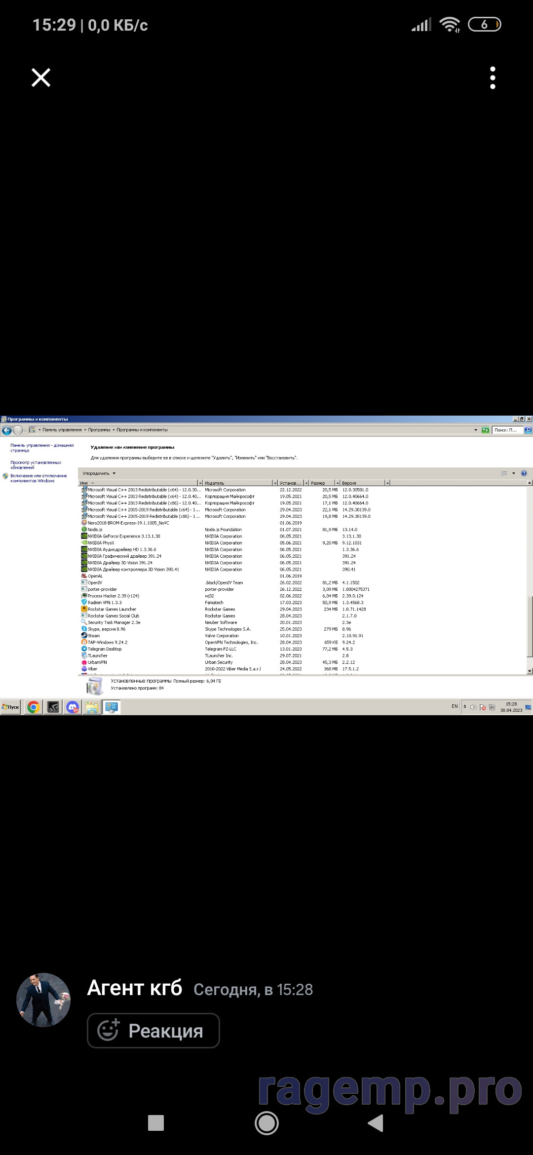Select the Rockstar Games Launcher icon
Viewport: 533px width, 1155px height.
point(84,609)
